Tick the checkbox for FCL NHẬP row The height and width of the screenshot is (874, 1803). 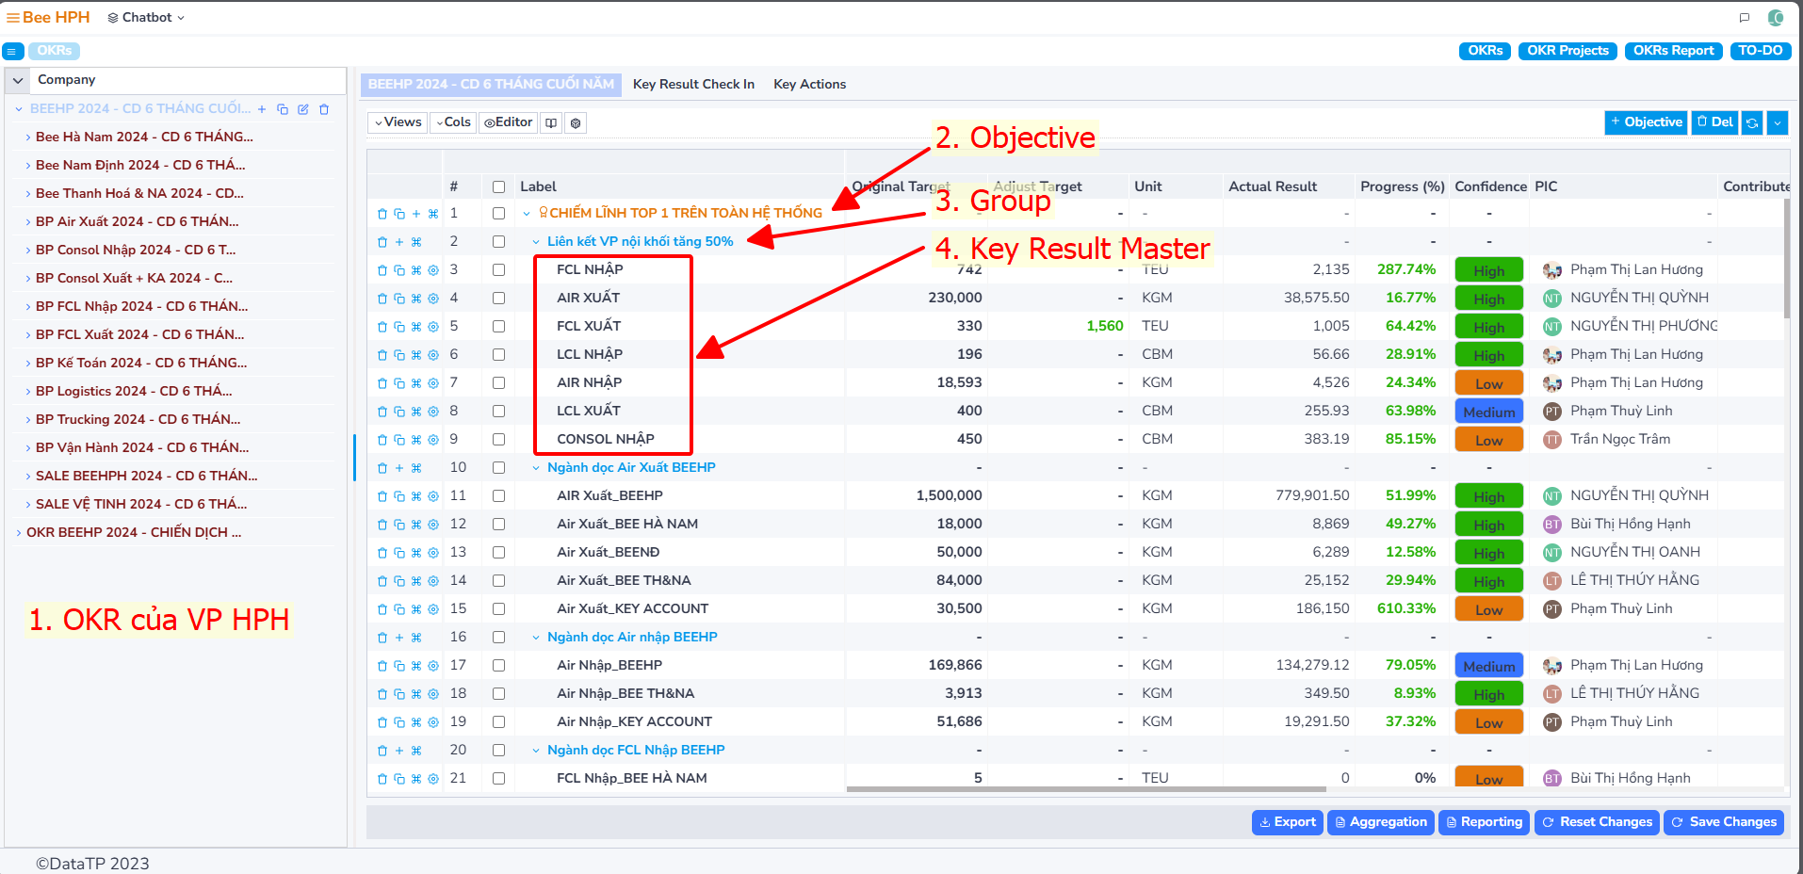(498, 270)
